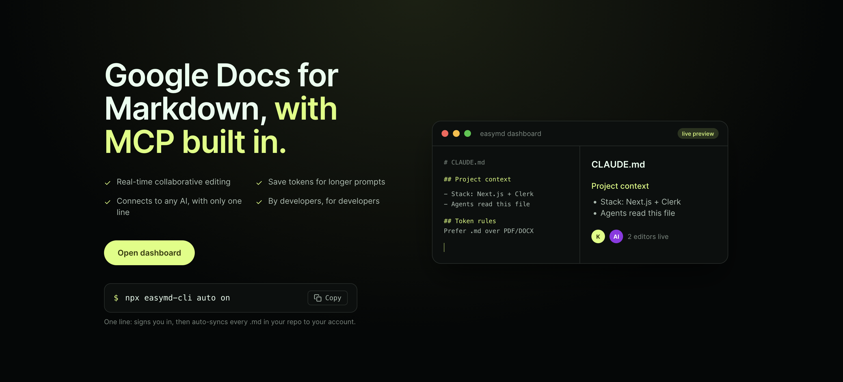843x382 pixels.
Task: Place cursor at editor caret line
Action: pos(444,247)
